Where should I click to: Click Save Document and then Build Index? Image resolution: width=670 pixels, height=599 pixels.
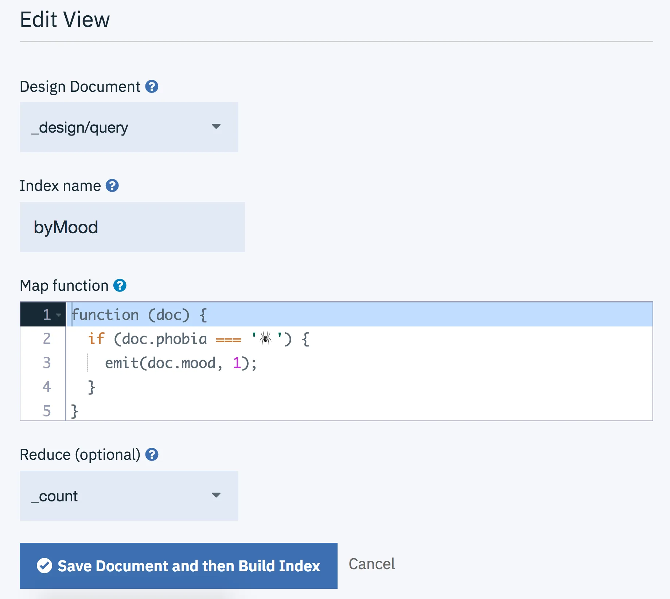click(x=179, y=566)
